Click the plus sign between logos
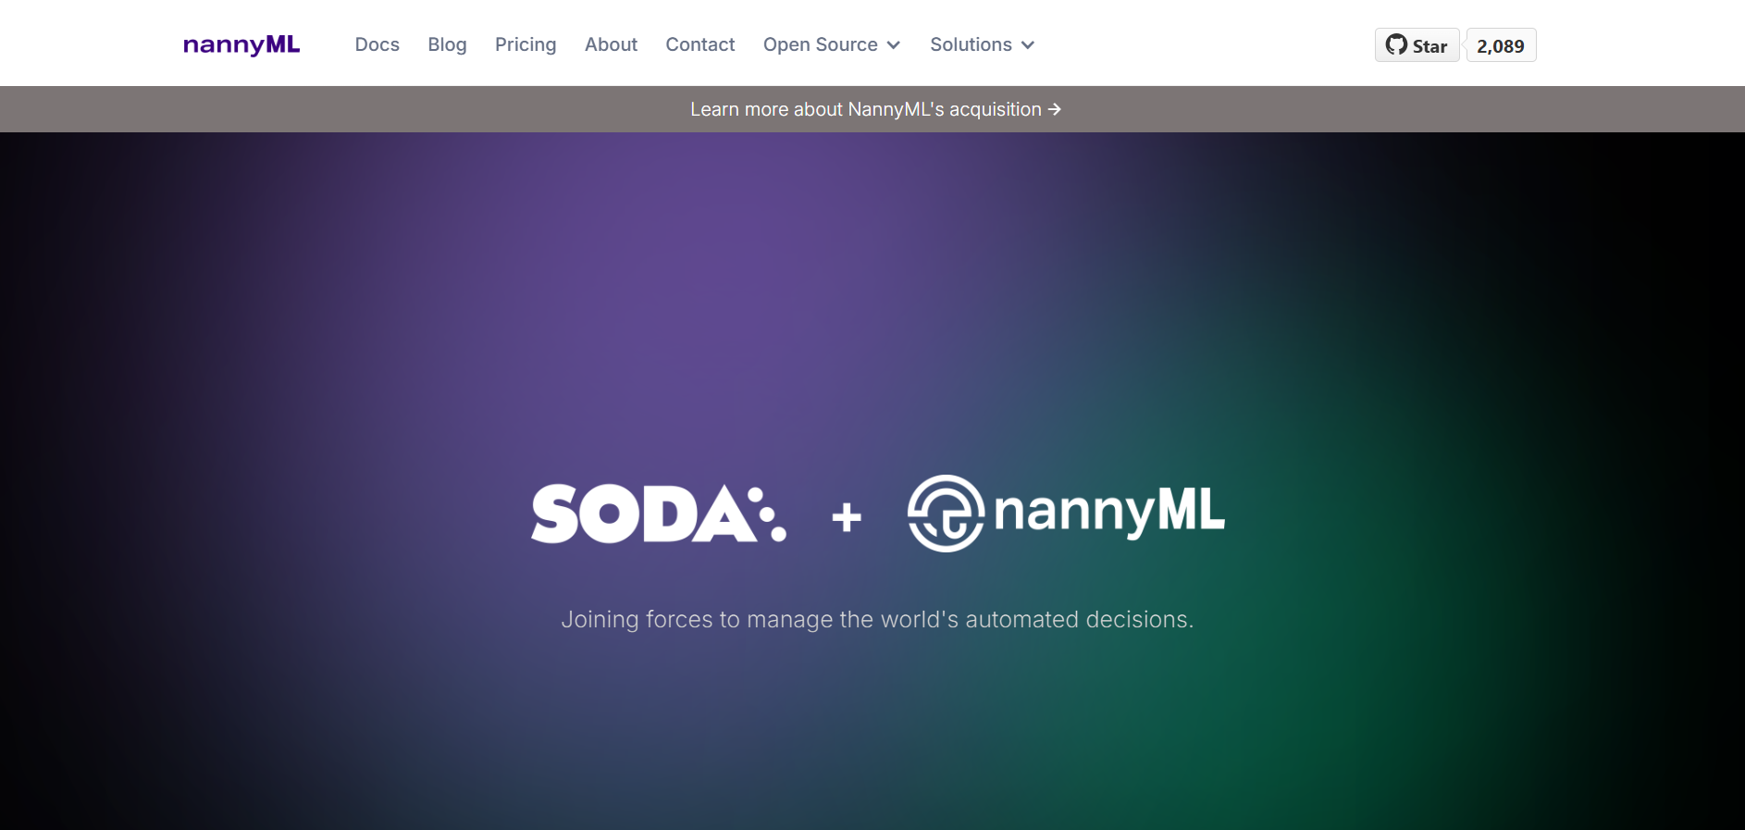This screenshot has width=1745, height=830. tap(847, 517)
